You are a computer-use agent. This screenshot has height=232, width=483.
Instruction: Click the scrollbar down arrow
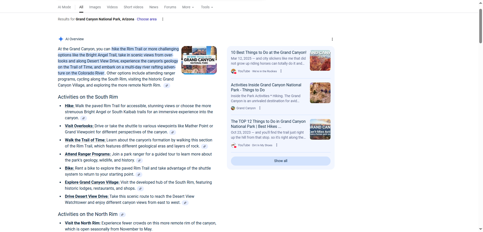[x=480, y=229]
